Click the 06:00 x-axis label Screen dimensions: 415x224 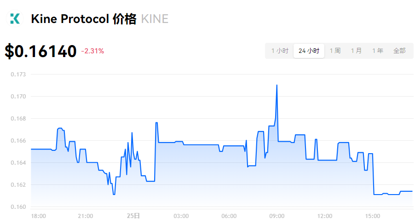(229, 216)
